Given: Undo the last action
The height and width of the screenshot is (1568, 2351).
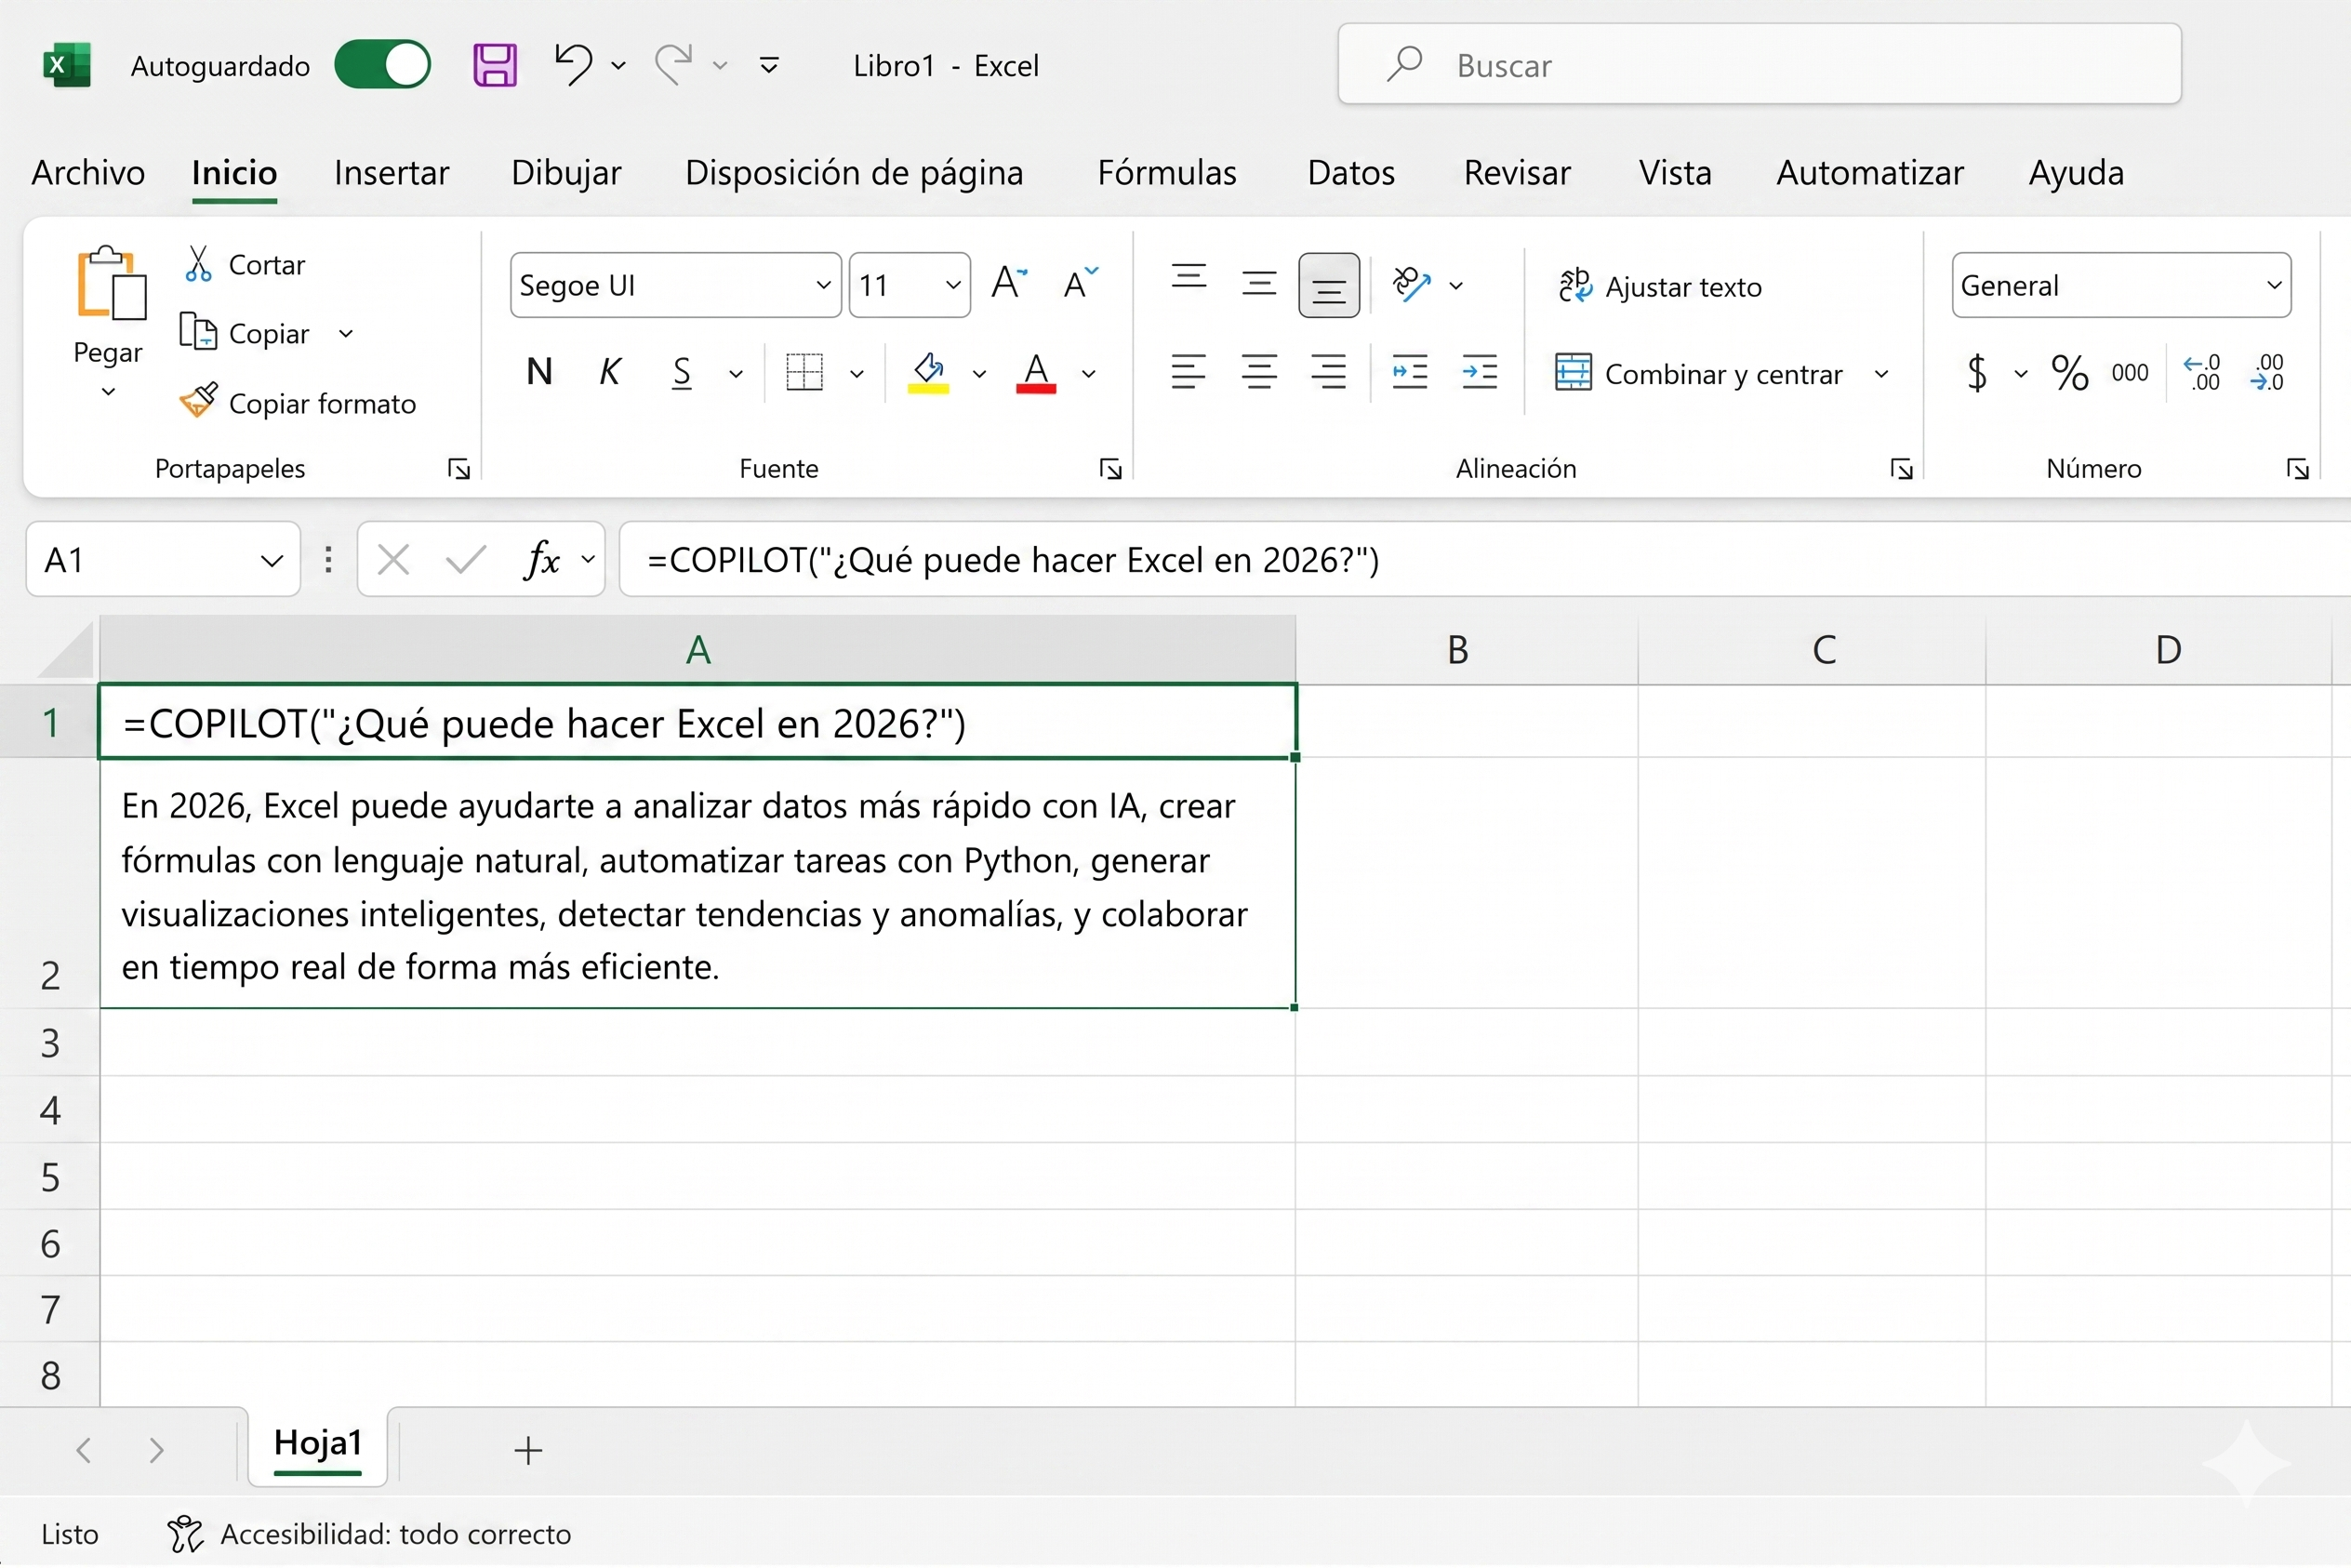Looking at the screenshot, I should pos(573,64).
